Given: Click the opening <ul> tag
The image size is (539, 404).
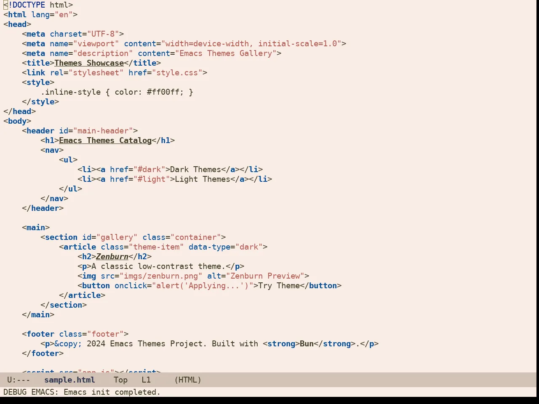Looking at the screenshot, I should (x=68, y=160).
